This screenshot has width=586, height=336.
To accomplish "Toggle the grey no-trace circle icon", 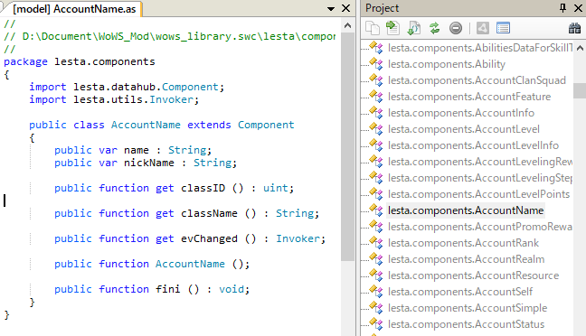I will (x=456, y=28).
